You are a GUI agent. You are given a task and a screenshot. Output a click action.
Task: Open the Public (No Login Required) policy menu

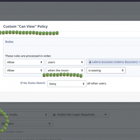pyautogui.click(x=80, y=114)
